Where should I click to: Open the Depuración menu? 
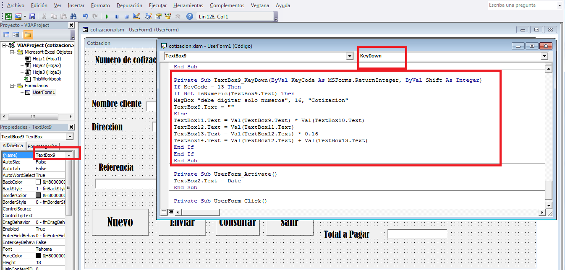pos(129,5)
